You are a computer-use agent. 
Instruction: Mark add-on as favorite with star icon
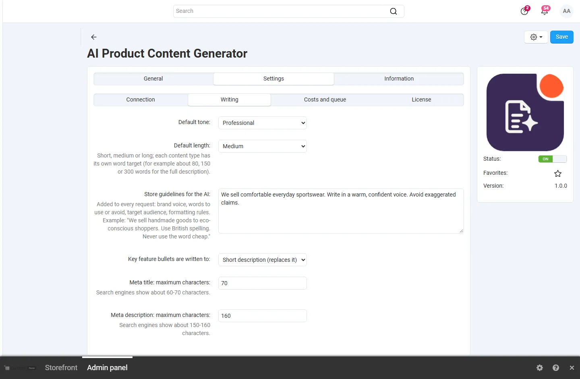click(x=558, y=174)
